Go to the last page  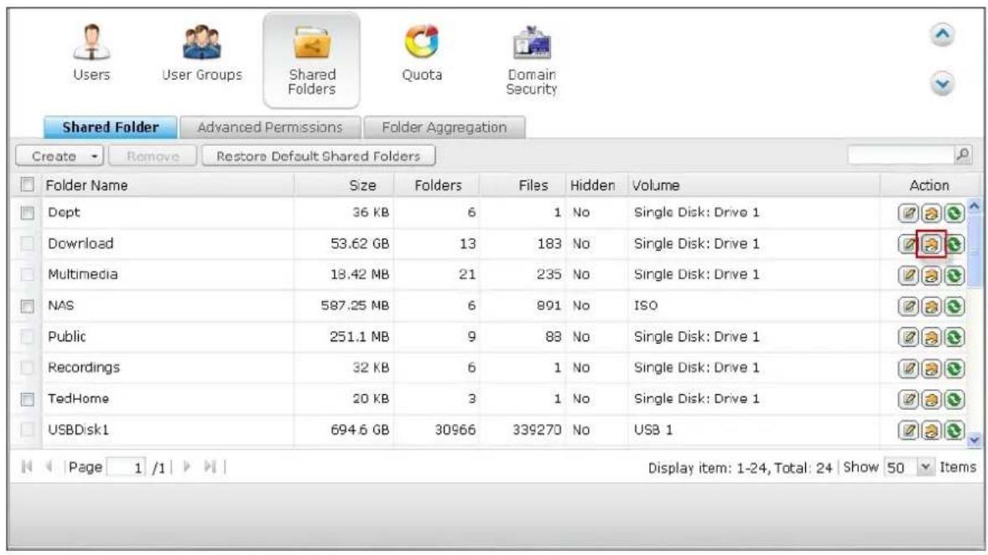[x=211, y=467]
